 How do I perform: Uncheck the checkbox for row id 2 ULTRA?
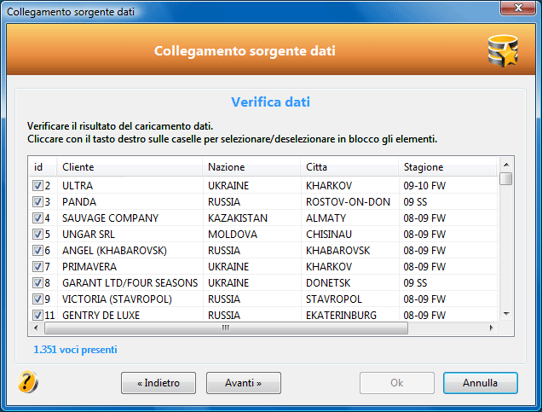coord(37,186)
